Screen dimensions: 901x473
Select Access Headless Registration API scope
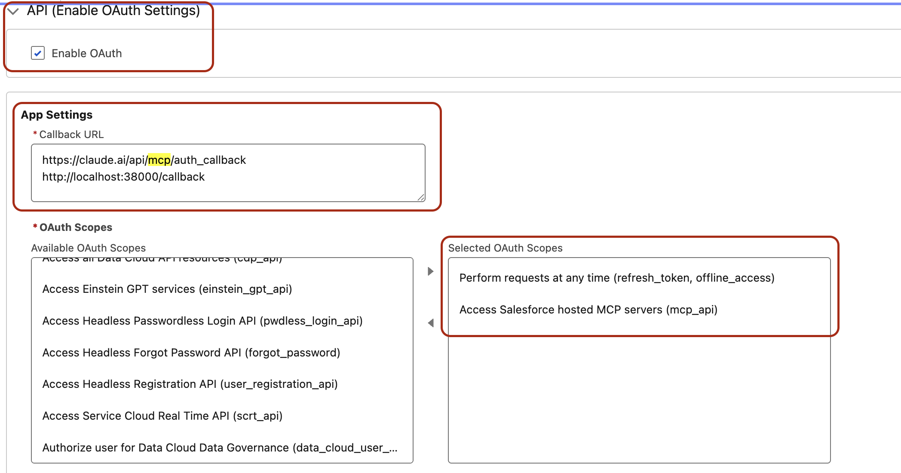[190, 384]
